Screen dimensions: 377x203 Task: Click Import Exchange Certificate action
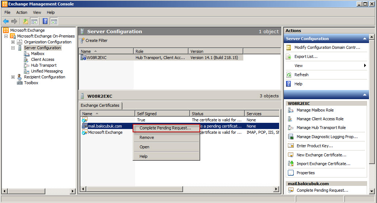coord(323,164)
